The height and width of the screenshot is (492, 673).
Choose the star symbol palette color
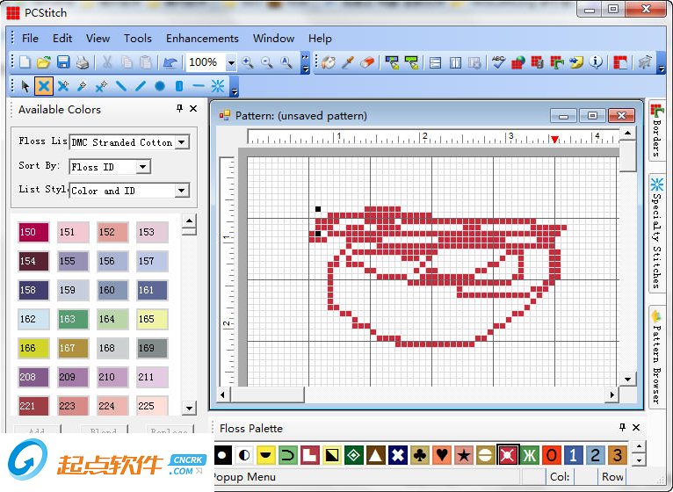click(464, 455)
